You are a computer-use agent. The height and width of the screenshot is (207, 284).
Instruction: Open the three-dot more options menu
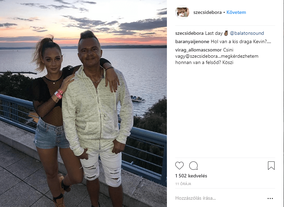point(270,198)
